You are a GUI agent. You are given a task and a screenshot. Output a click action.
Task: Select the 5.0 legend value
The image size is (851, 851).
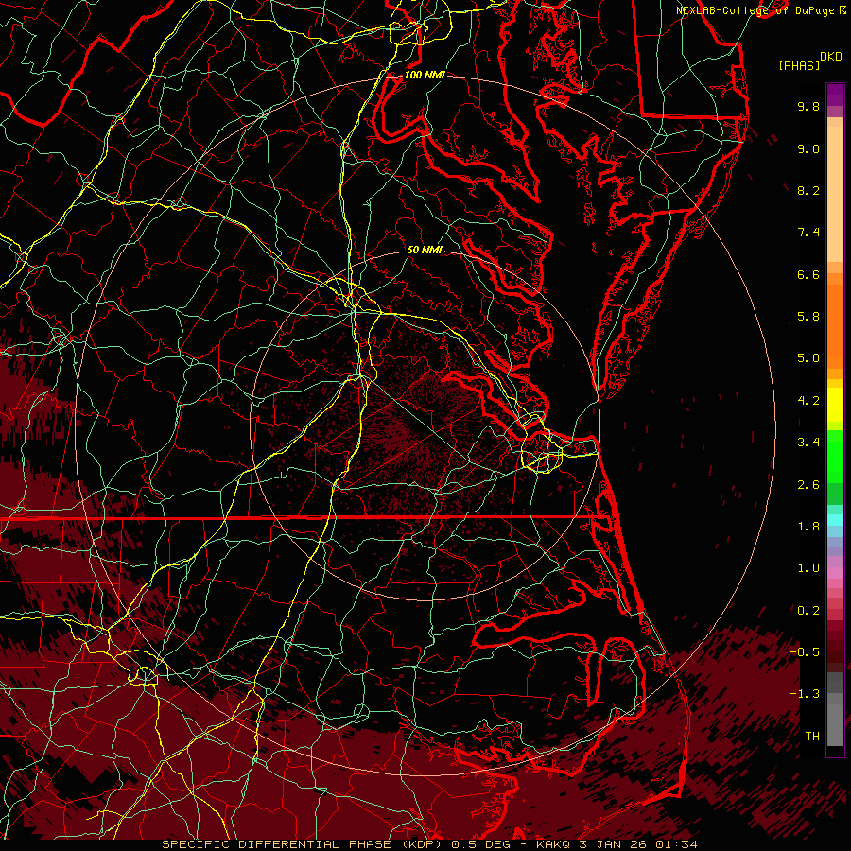pos(808,358)
